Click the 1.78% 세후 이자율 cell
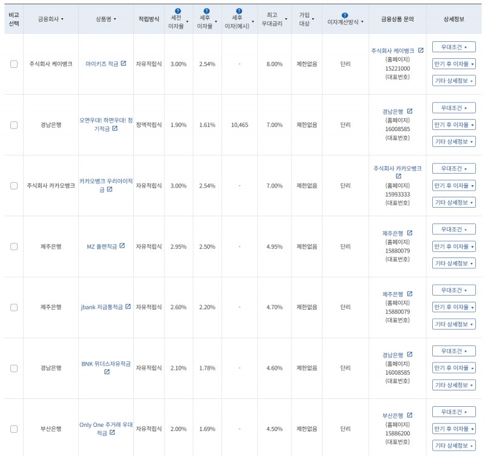485x456 pixels. tap(207, 369)
